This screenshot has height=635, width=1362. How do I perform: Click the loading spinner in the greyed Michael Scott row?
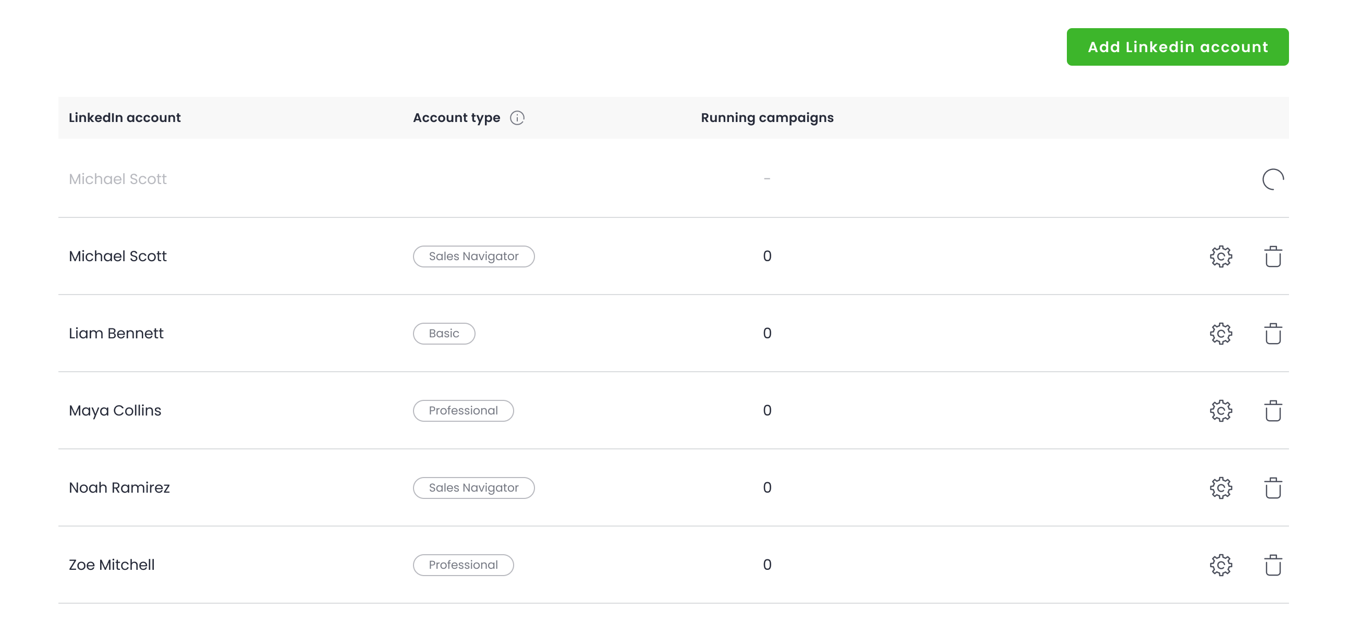click(1273, 179)
